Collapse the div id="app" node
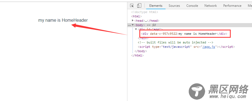This screenshot has height=101, width=252. [x=136, y=29]
